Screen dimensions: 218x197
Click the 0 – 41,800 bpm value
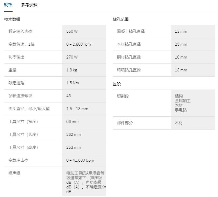(x=80, y=160)
